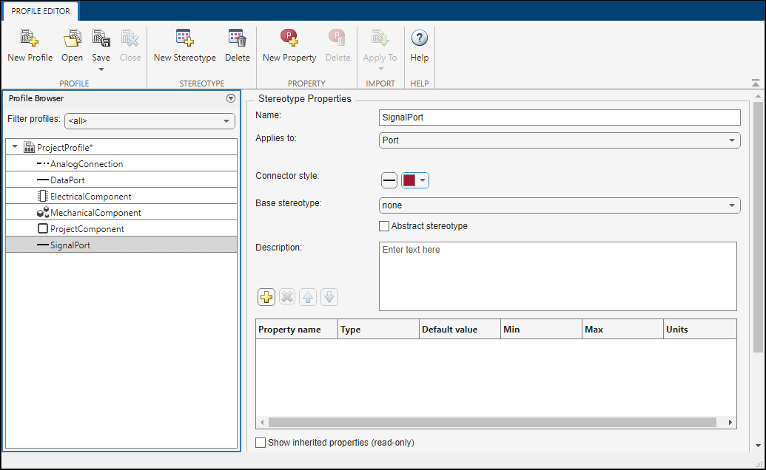Change the connector line style button

point(389,181)
